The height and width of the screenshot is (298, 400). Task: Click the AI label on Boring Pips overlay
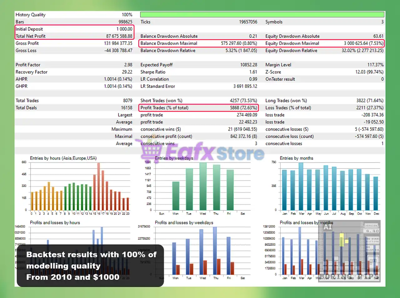[327, 227]
